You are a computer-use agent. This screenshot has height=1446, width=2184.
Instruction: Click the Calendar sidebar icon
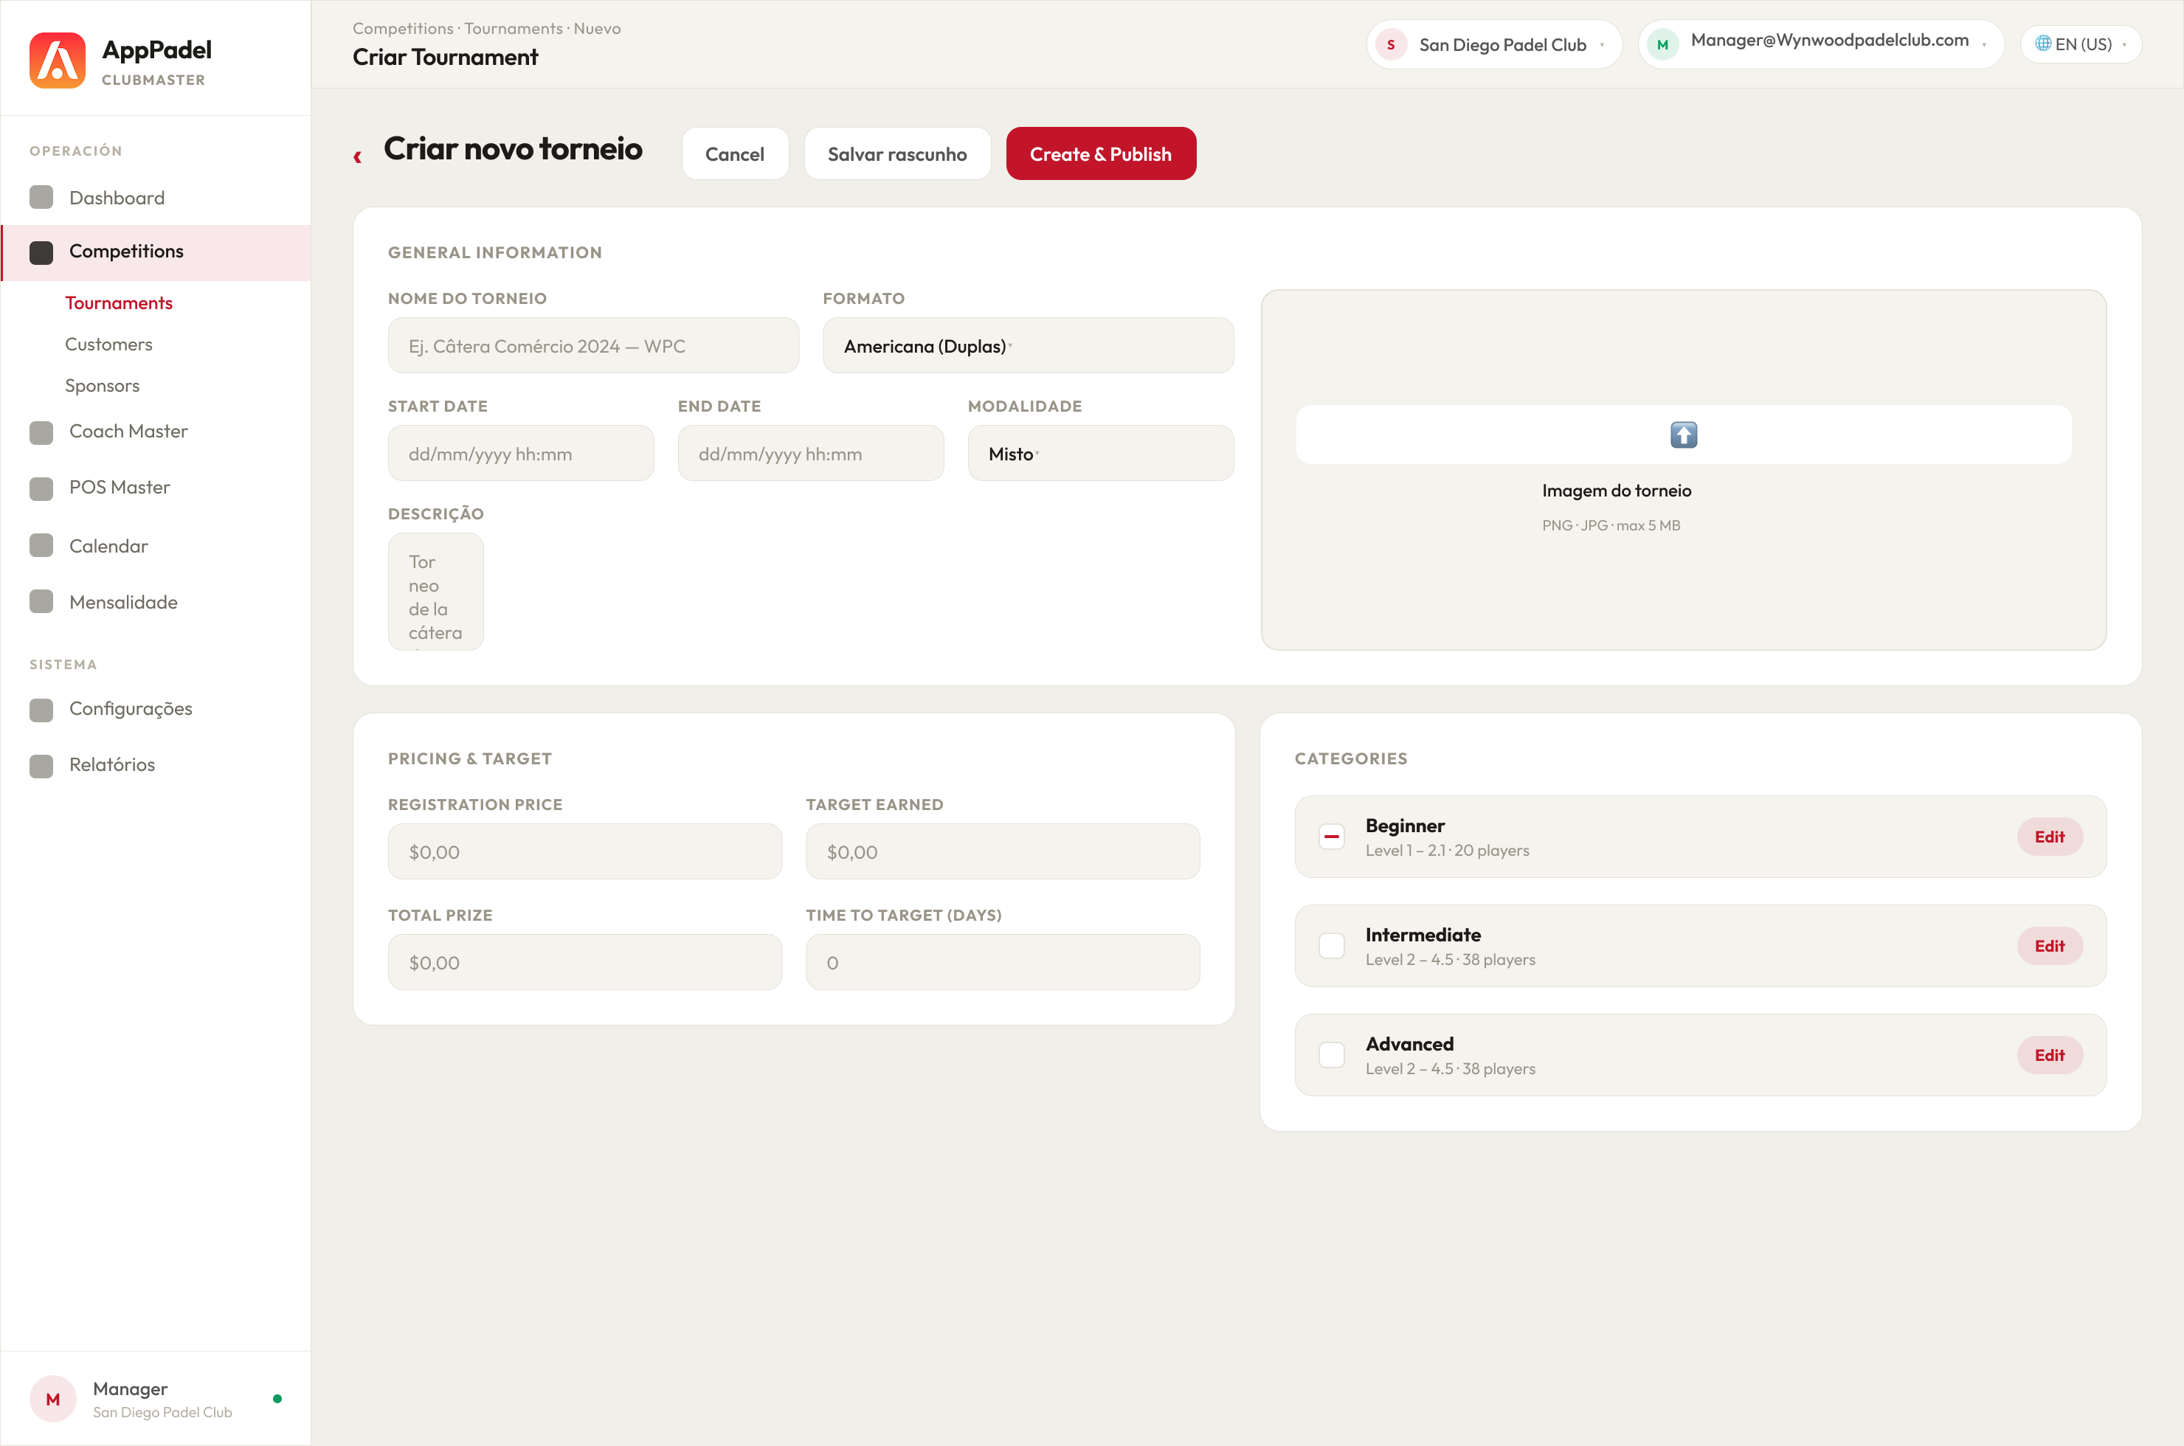pos(41,546)
